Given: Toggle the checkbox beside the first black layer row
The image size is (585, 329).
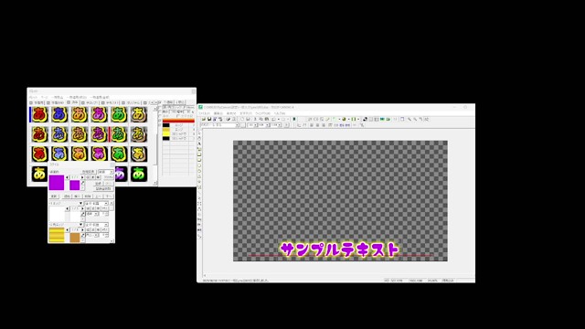Looking at the screenshot, I should pos(159,125).
